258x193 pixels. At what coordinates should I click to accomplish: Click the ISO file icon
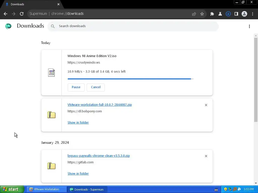point(51,73)
